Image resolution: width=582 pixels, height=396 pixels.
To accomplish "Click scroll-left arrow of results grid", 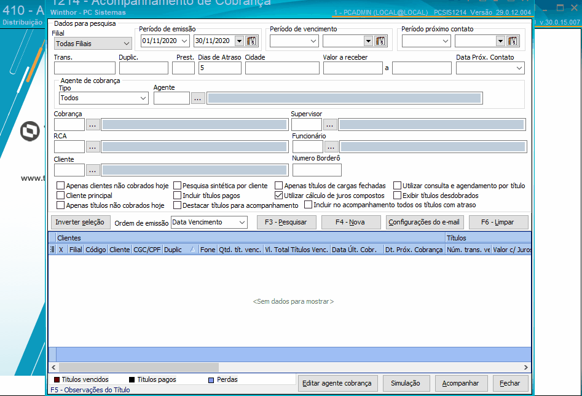I will click(x=54, y=367).
